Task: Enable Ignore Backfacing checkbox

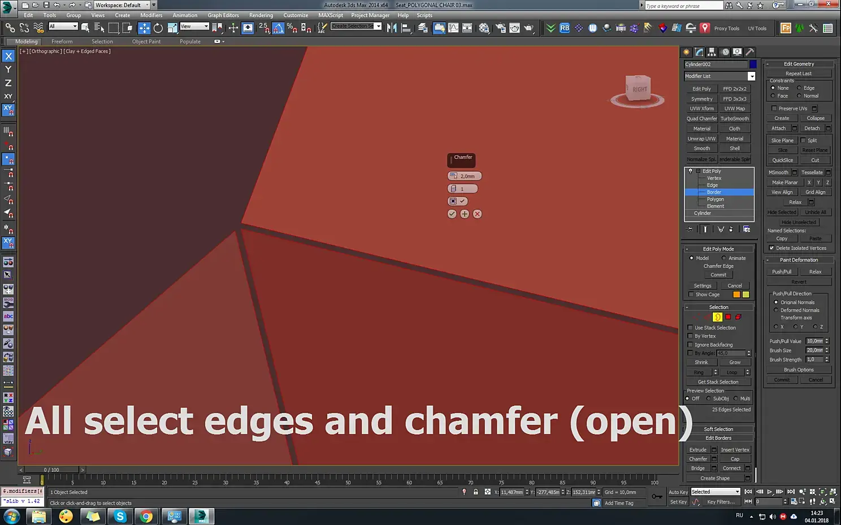Action: point(690,345)
